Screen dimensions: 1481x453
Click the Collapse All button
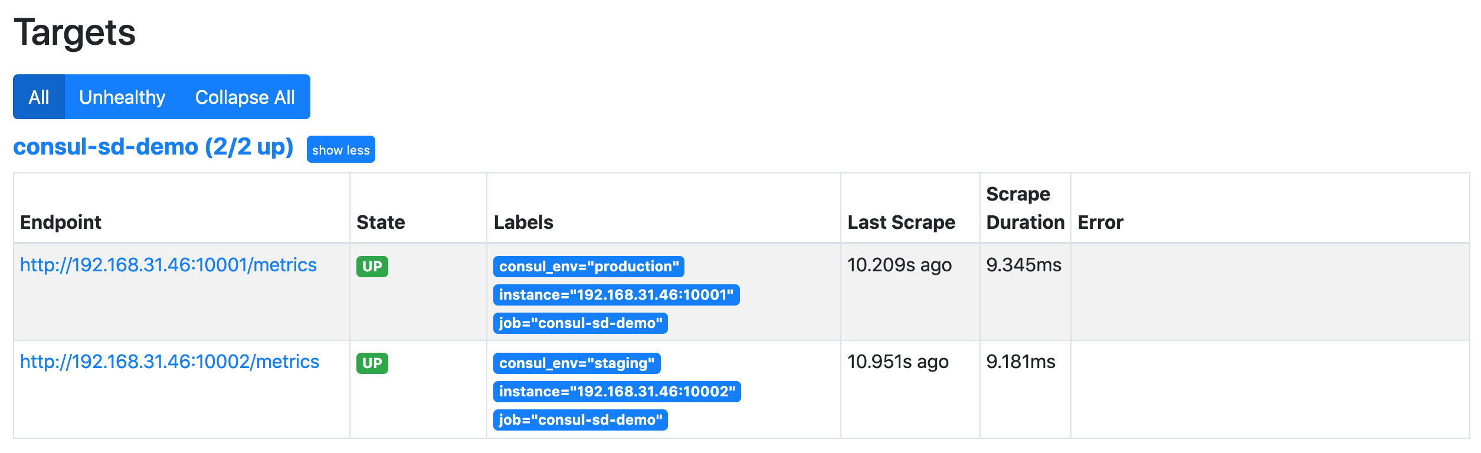[x=245, y=97]
